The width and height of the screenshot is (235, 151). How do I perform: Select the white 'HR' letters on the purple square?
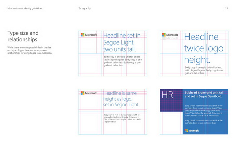[x=167, y=95]
